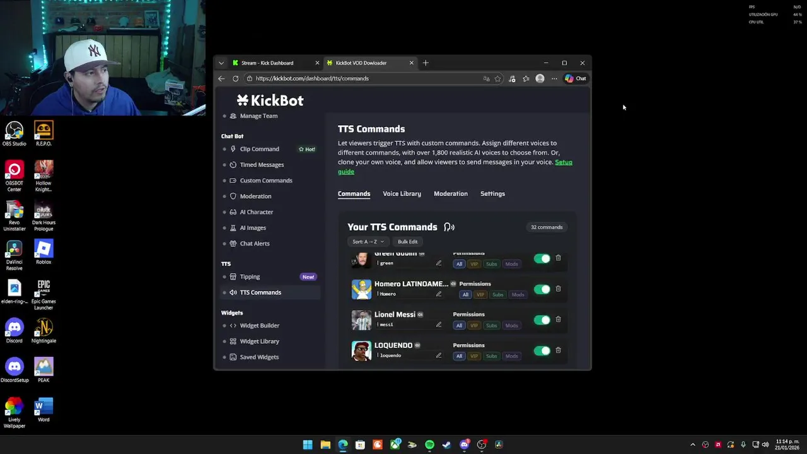
Task: Switch to the Voice Library tab
Action: 402,194
